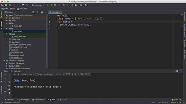
Task: Open Project panel gear settings
Action: click(42, 12)
